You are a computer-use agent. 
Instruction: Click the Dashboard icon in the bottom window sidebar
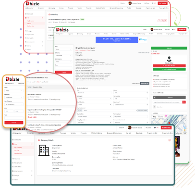[13, 139]
